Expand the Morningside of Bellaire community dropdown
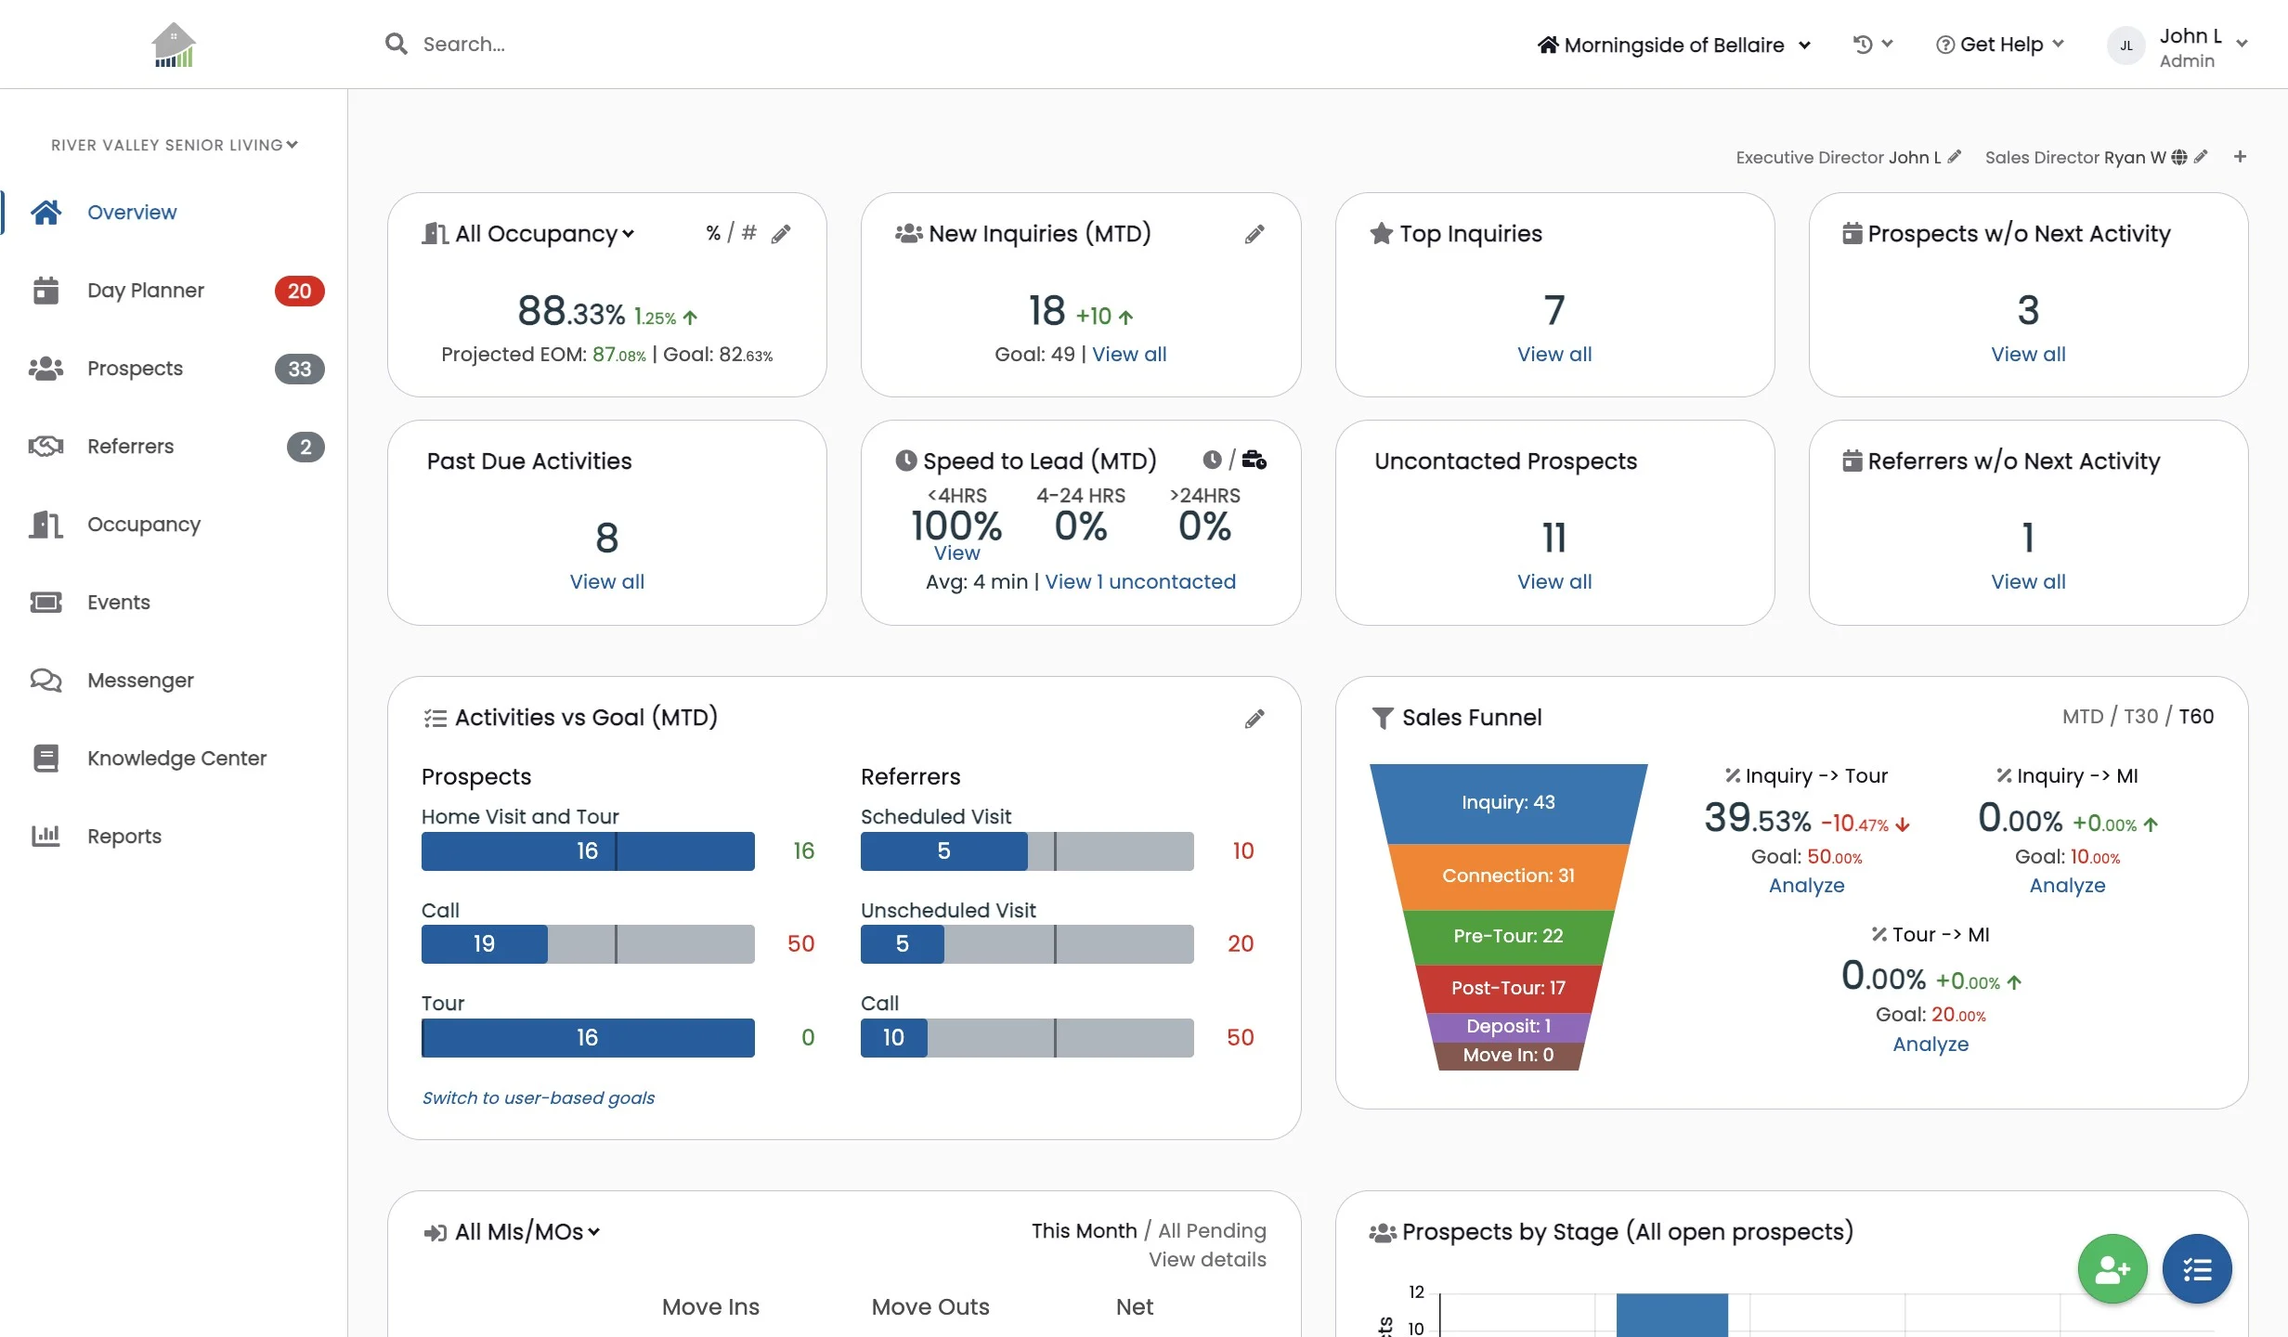 [1673, 45]
